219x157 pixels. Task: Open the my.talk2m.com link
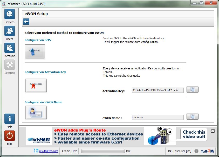click(x=49, y=151)
